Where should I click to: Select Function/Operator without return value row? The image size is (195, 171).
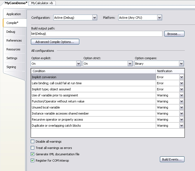pos(93,101)
